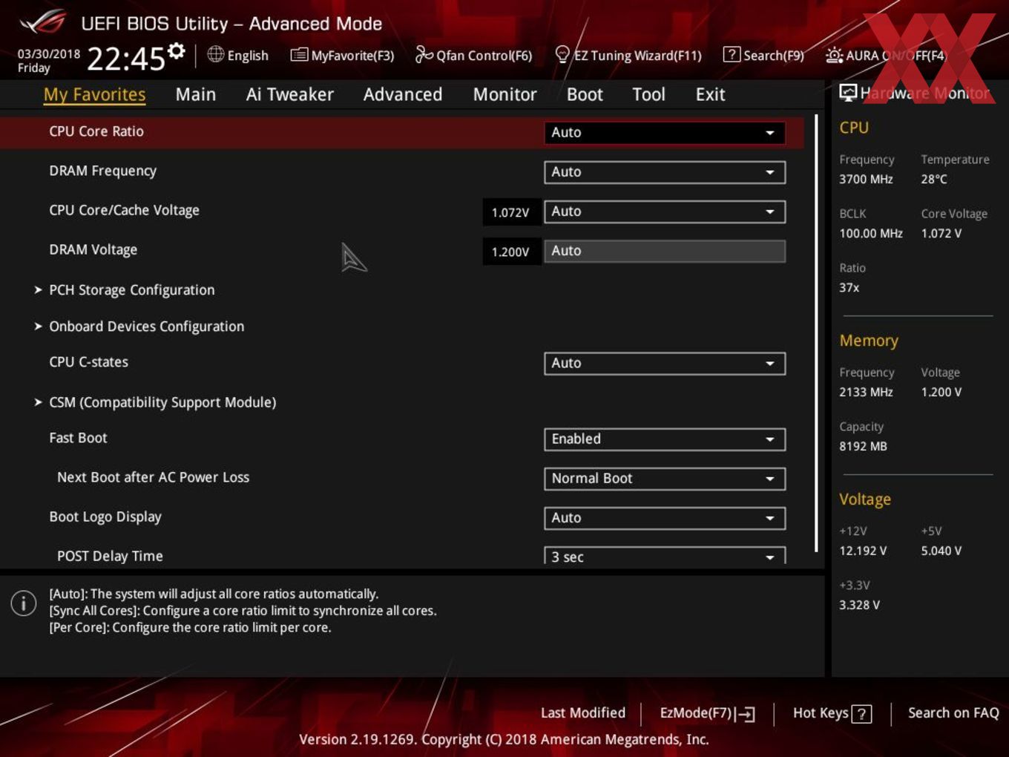Screen dimensions: 1009x757
Task: Switch to the Main tab
Action: pos(196,94)
